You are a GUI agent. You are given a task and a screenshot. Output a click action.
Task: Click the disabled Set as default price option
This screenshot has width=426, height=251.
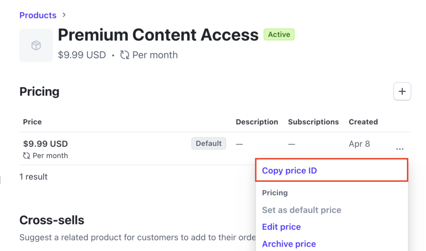tap(302, 210)
